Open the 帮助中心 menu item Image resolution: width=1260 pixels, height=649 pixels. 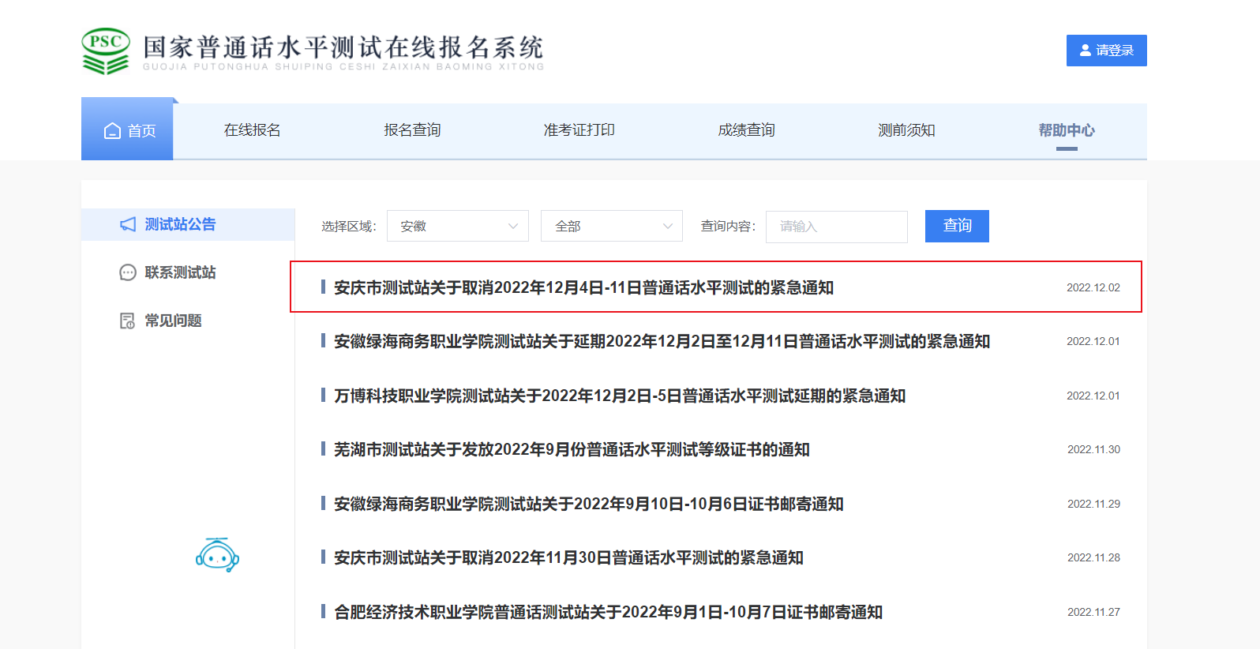coord(1067,130)
